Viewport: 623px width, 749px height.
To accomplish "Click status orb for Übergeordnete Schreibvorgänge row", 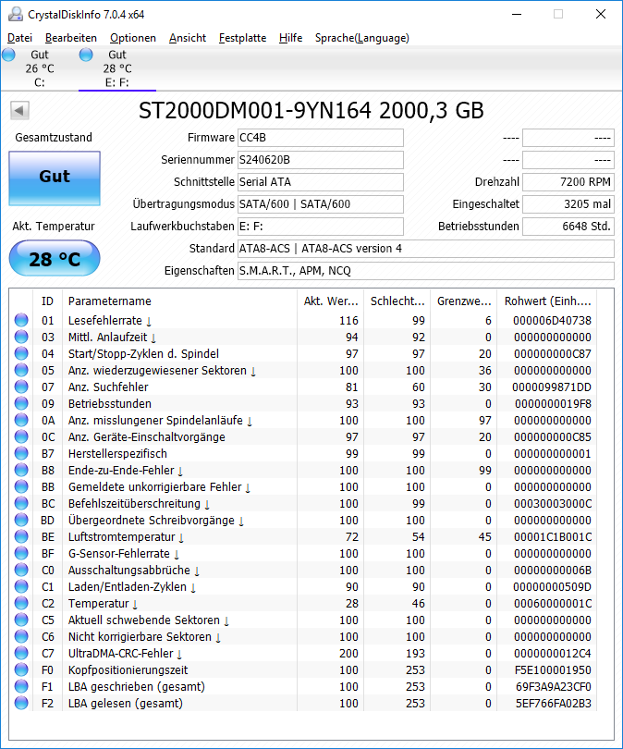I will (x=21, y=520).
